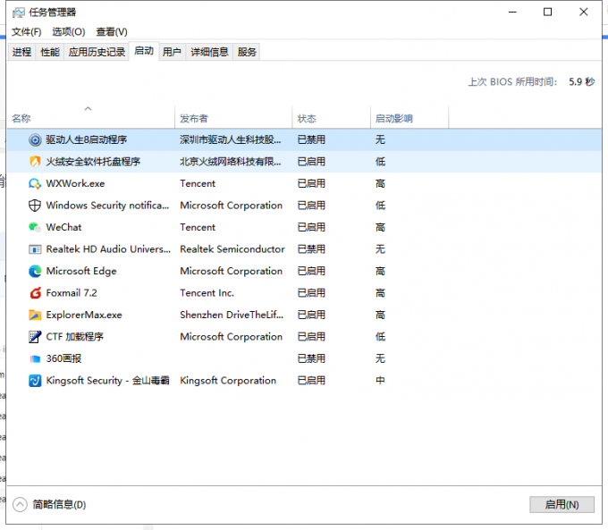Click the CTF 加载程序 pen icon

pos(35,337)
